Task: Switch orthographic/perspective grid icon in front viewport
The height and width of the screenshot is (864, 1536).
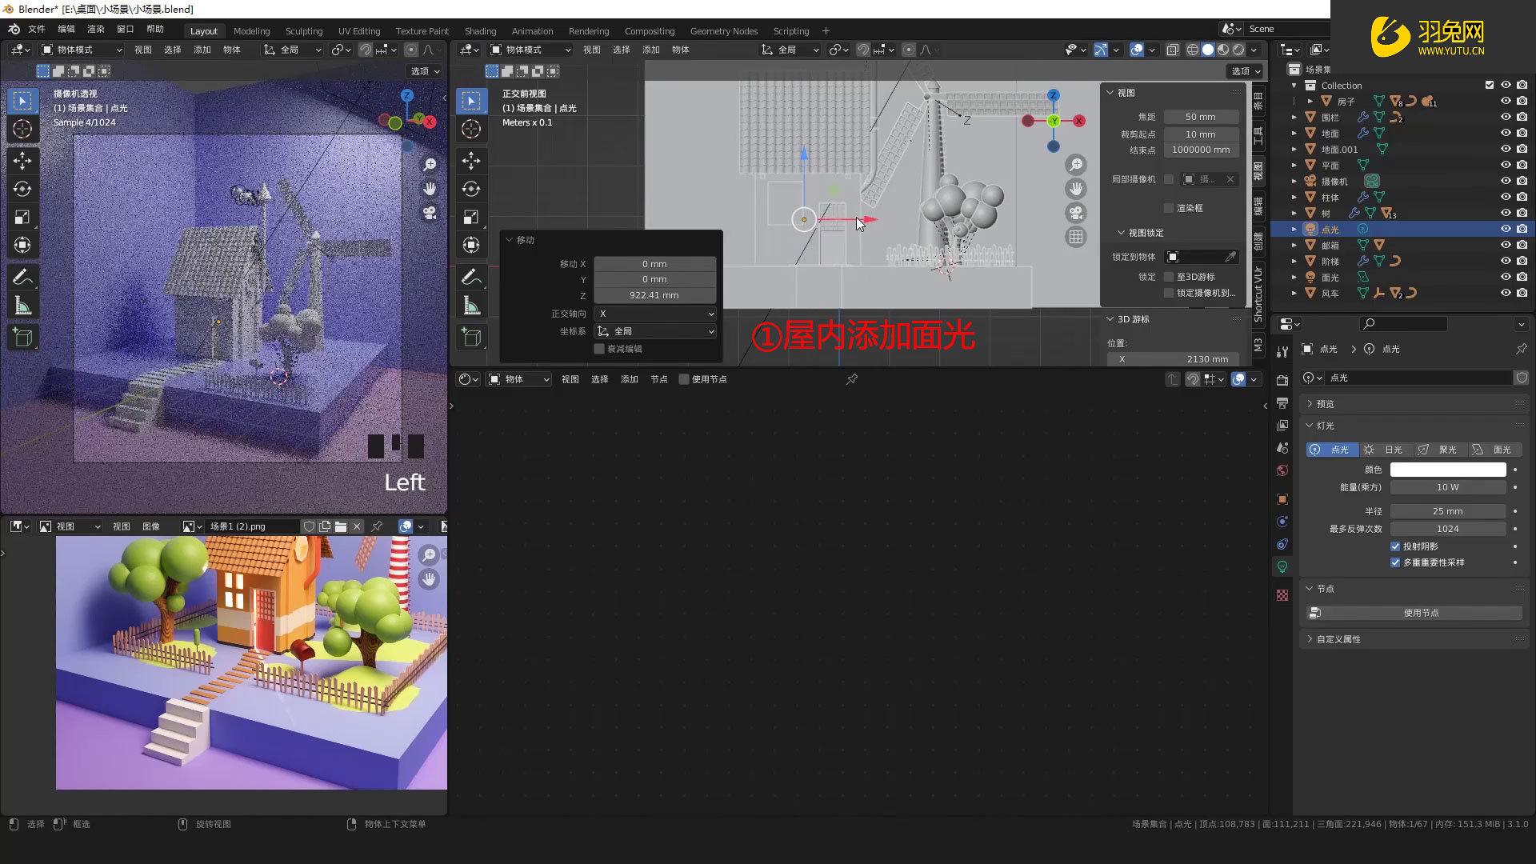Action: tap(1076, 237)
